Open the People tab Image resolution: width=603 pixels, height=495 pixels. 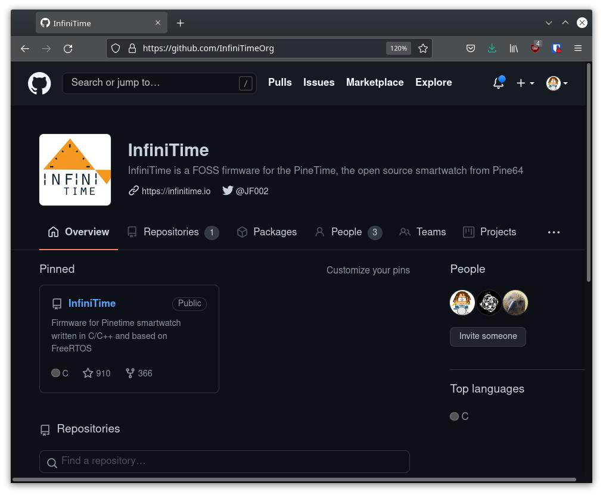click(x=348, y=232)
